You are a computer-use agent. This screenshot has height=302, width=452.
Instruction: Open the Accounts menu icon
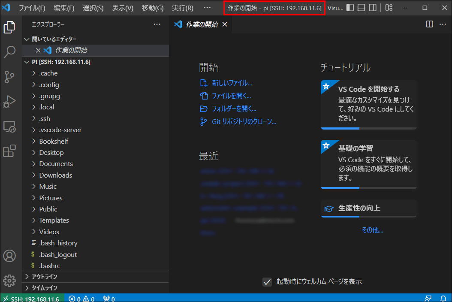9,256
